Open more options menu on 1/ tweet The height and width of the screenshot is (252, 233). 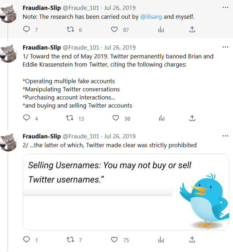pos(225,47)
